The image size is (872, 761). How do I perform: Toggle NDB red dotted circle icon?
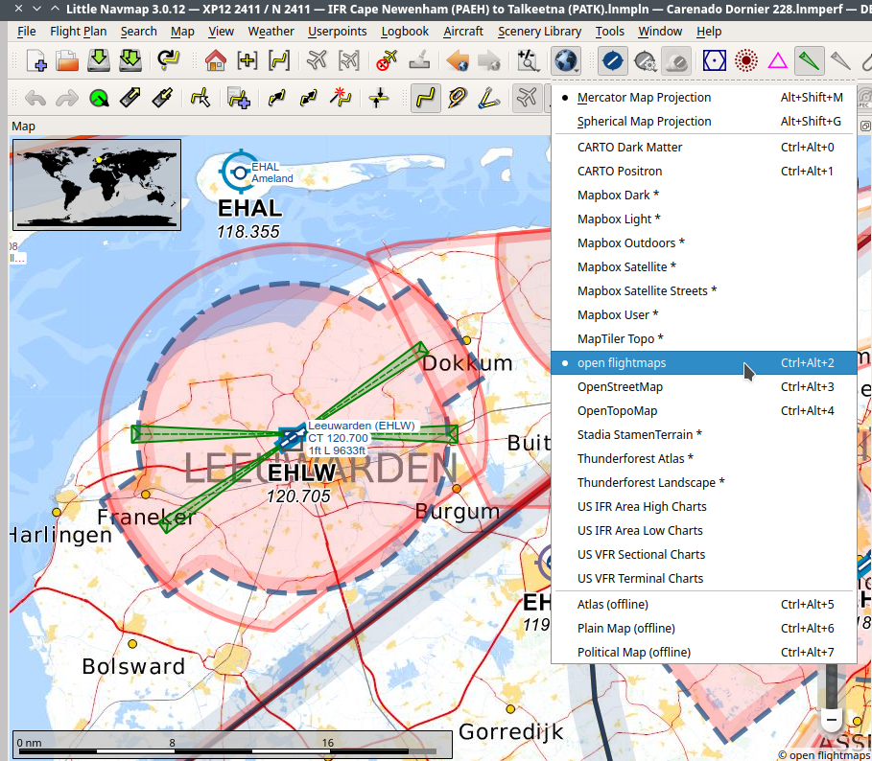pos(745,60)
